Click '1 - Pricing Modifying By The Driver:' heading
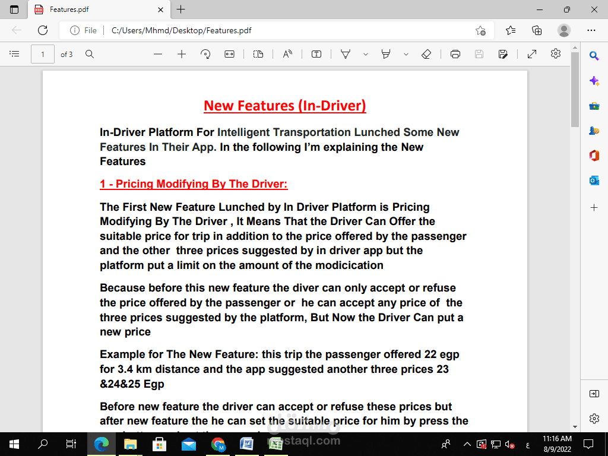608x456 pixels. (194, 184)
